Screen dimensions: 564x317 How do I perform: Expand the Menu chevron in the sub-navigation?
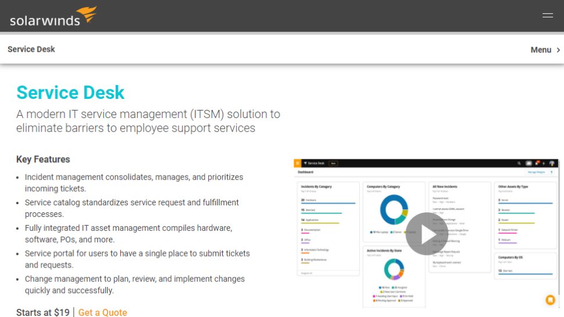pos(558,50)
